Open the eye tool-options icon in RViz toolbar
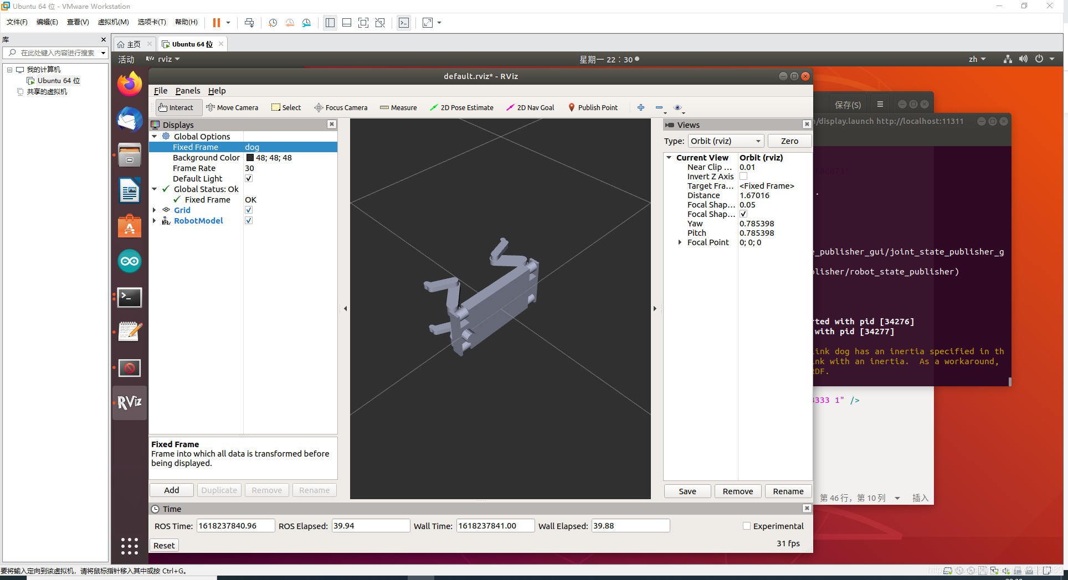The height and width of the screenshot is (580, 1068). [x=677, y=107]
